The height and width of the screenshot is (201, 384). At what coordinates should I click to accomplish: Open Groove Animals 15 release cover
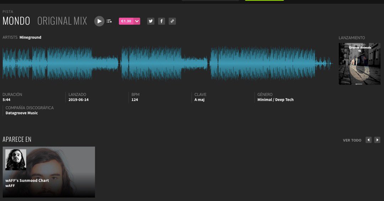click(x=359, y=64)
